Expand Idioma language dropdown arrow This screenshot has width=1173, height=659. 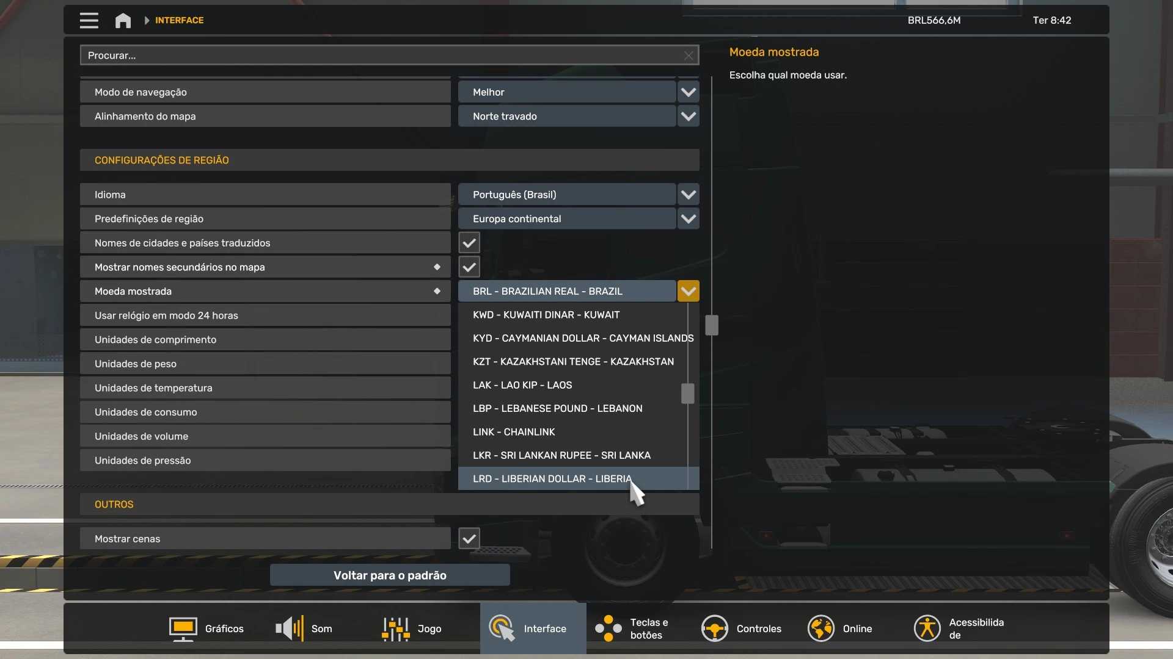(689, 195)
